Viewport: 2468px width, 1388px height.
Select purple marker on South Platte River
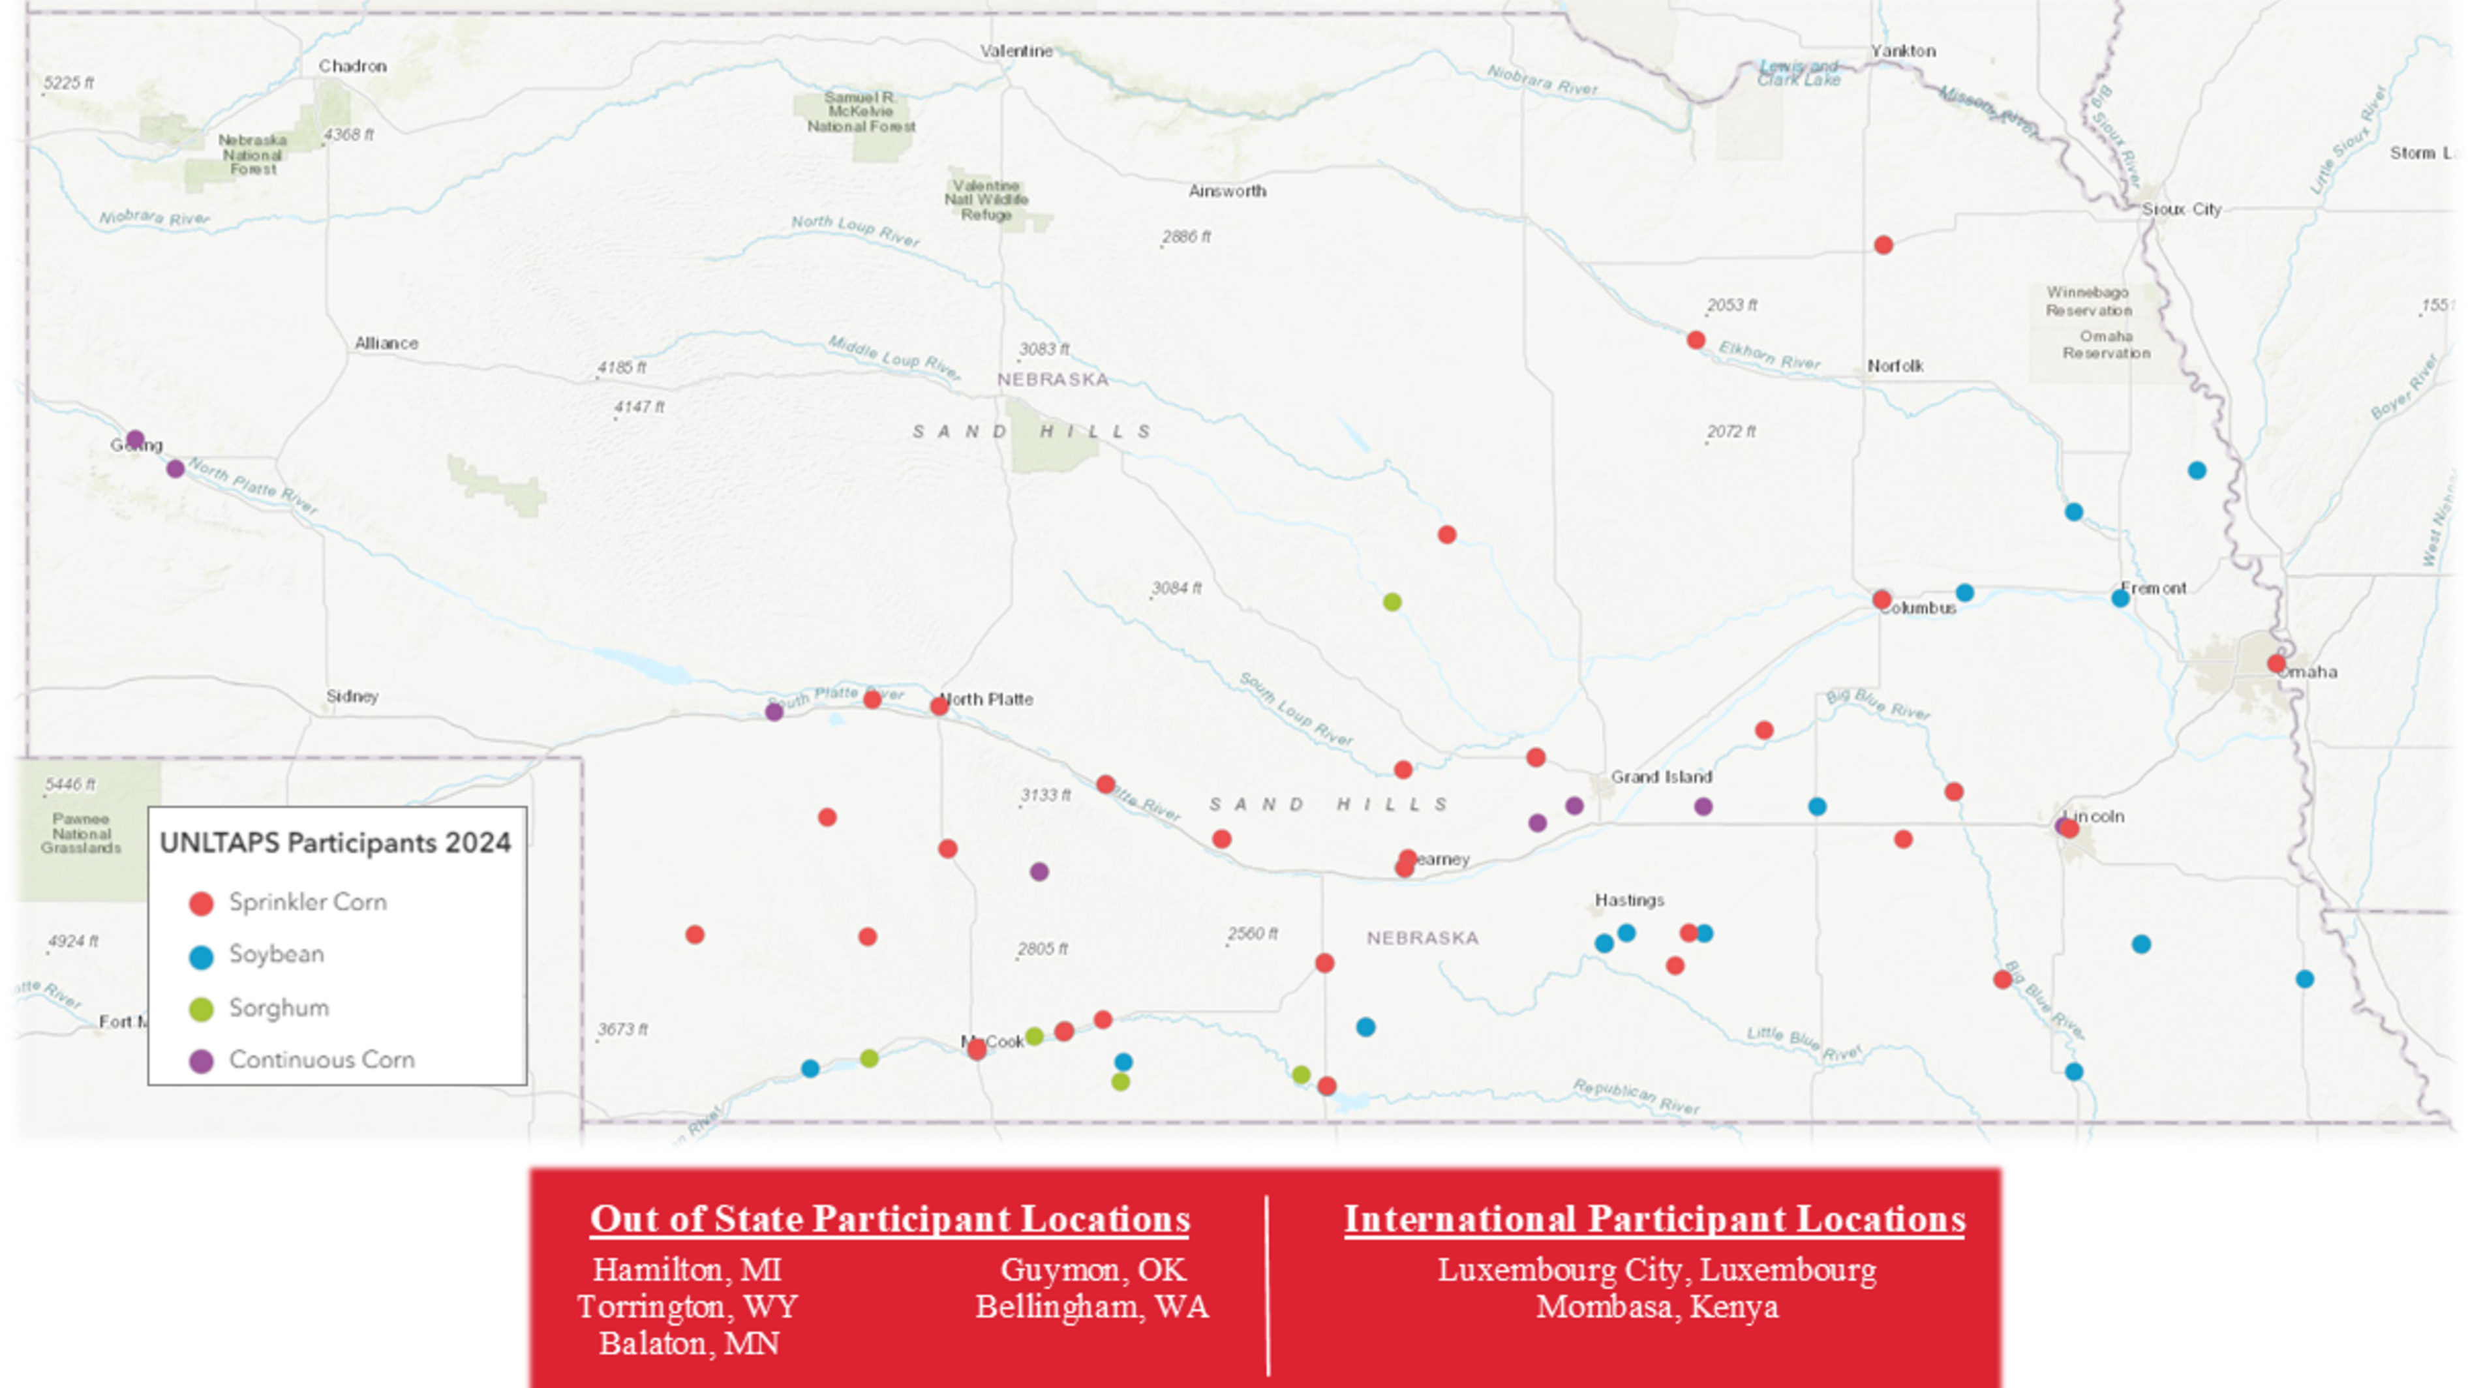pos(774,712)
